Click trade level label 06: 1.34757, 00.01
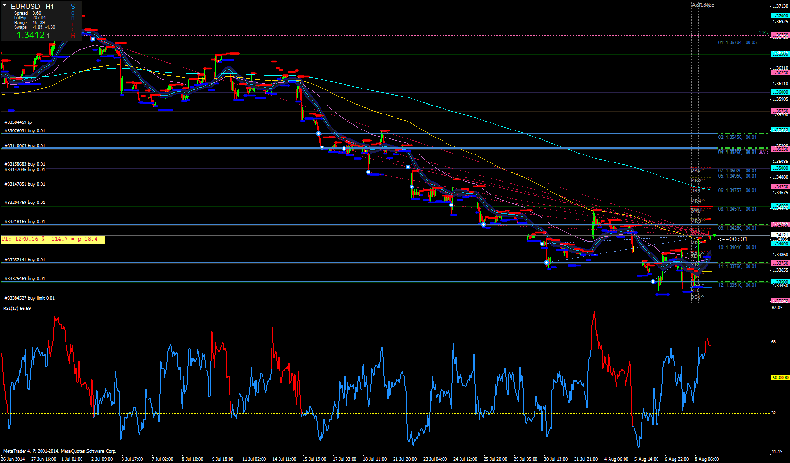 [737, 191]
